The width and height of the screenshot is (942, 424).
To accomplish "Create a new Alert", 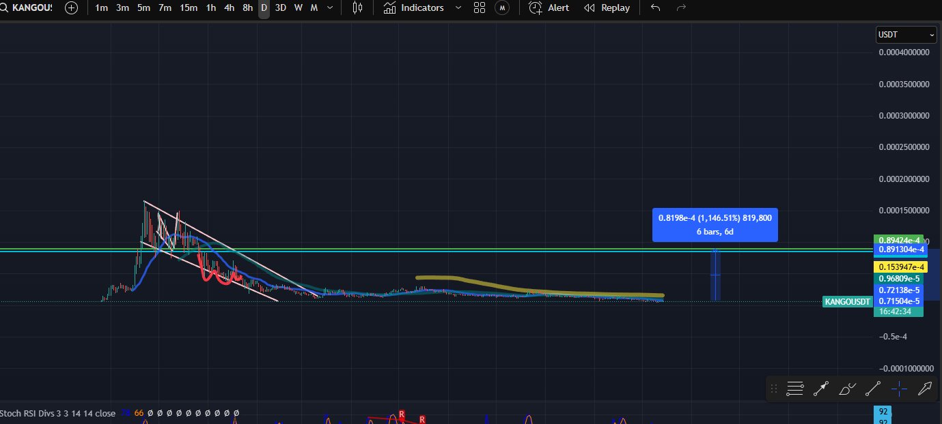I will pyautogui.click(x=549, y=8).
